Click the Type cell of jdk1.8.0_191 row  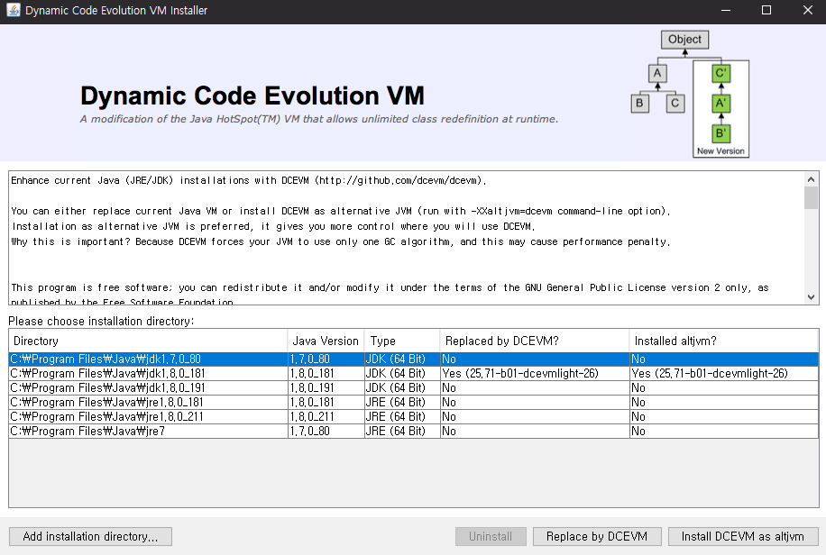pyautogui.click(x=402, y=388)
